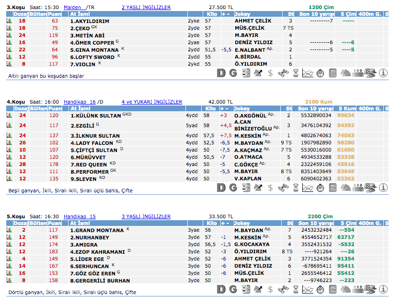Select horse name EZOP KAHRAMANI
This screenshot has height=307, width=401.
97,251
